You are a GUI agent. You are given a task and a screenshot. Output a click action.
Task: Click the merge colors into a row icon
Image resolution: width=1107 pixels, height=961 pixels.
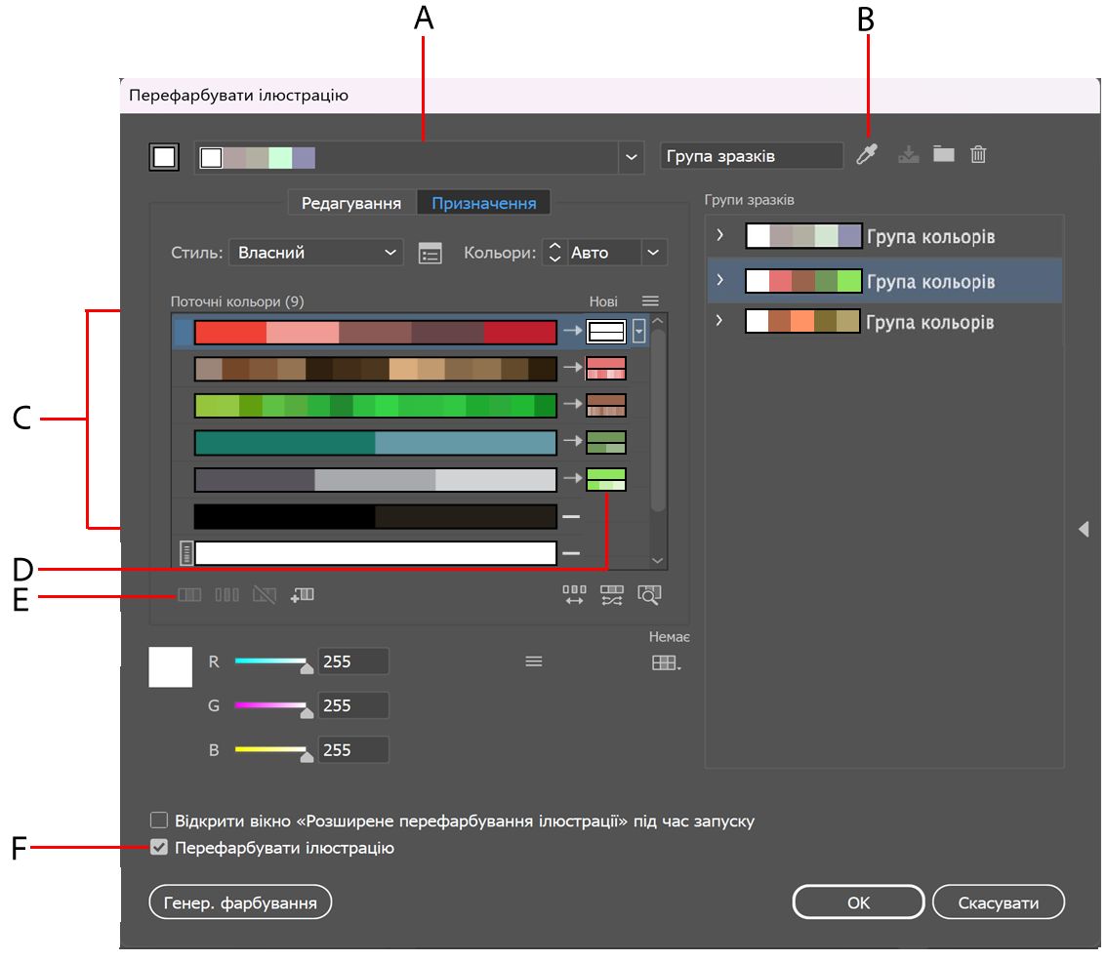[189, 595]
